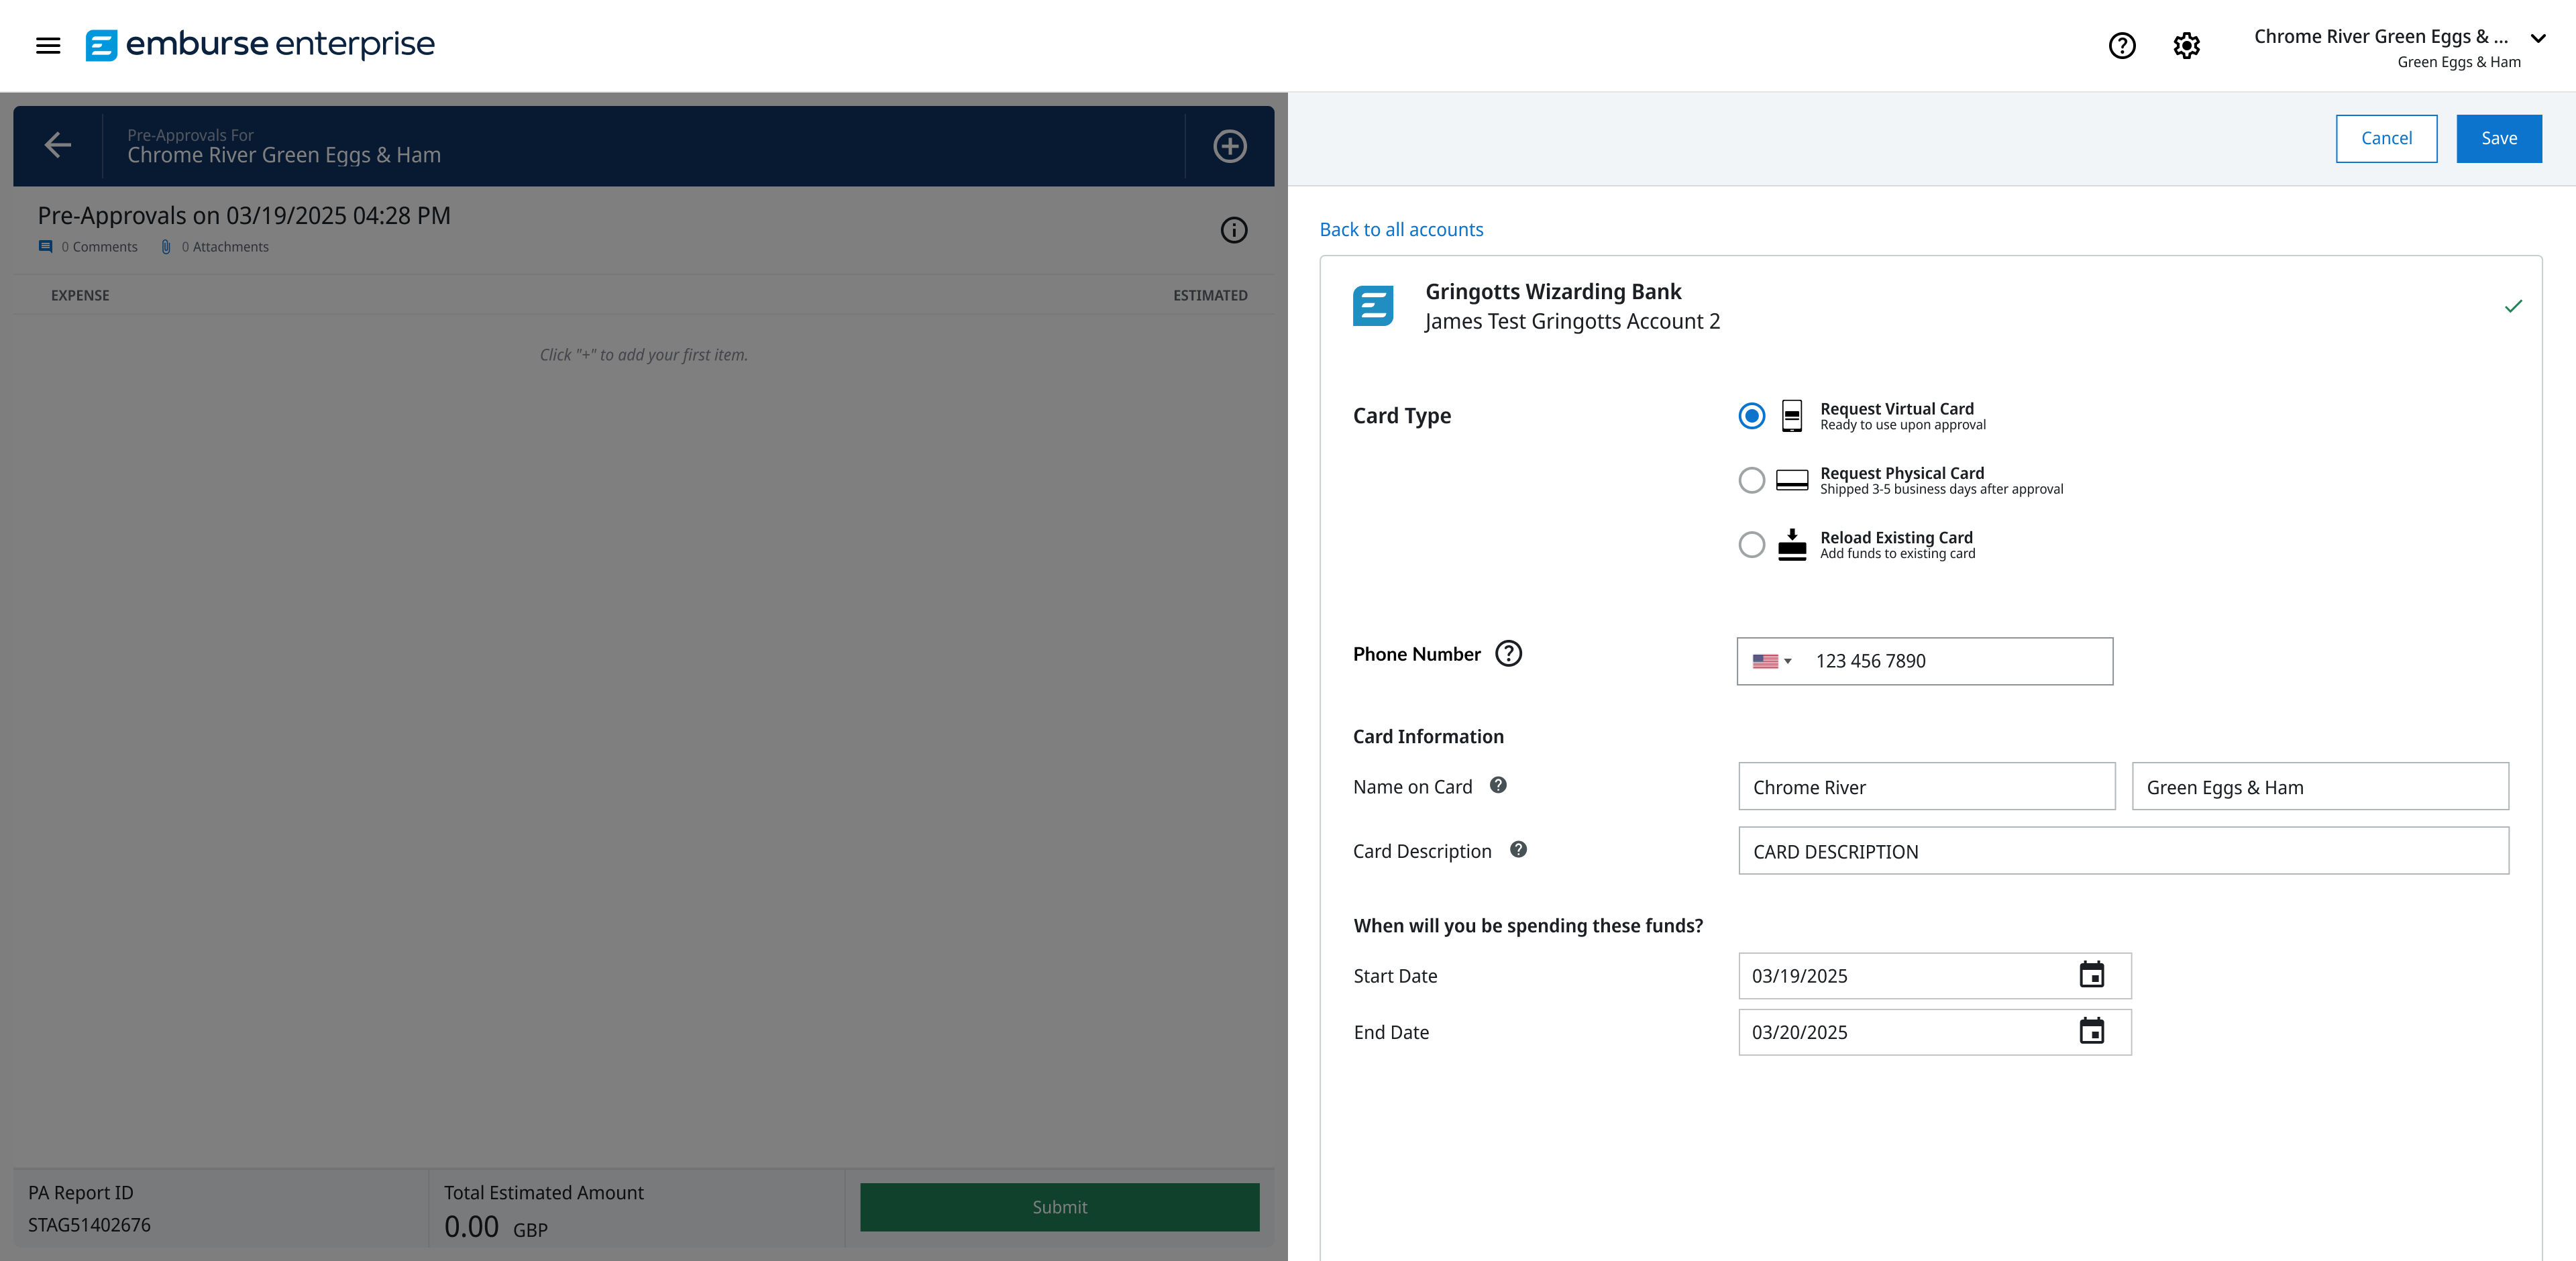The width and height of the screenshot is (2576, 1261).
Task: Open the help question mark icon
Action: point(2122,45)
